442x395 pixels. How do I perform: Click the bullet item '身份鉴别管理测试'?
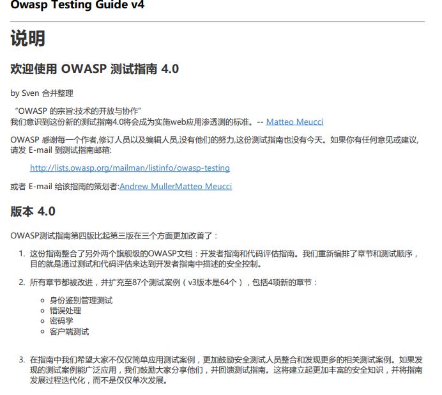coord(81,300)
